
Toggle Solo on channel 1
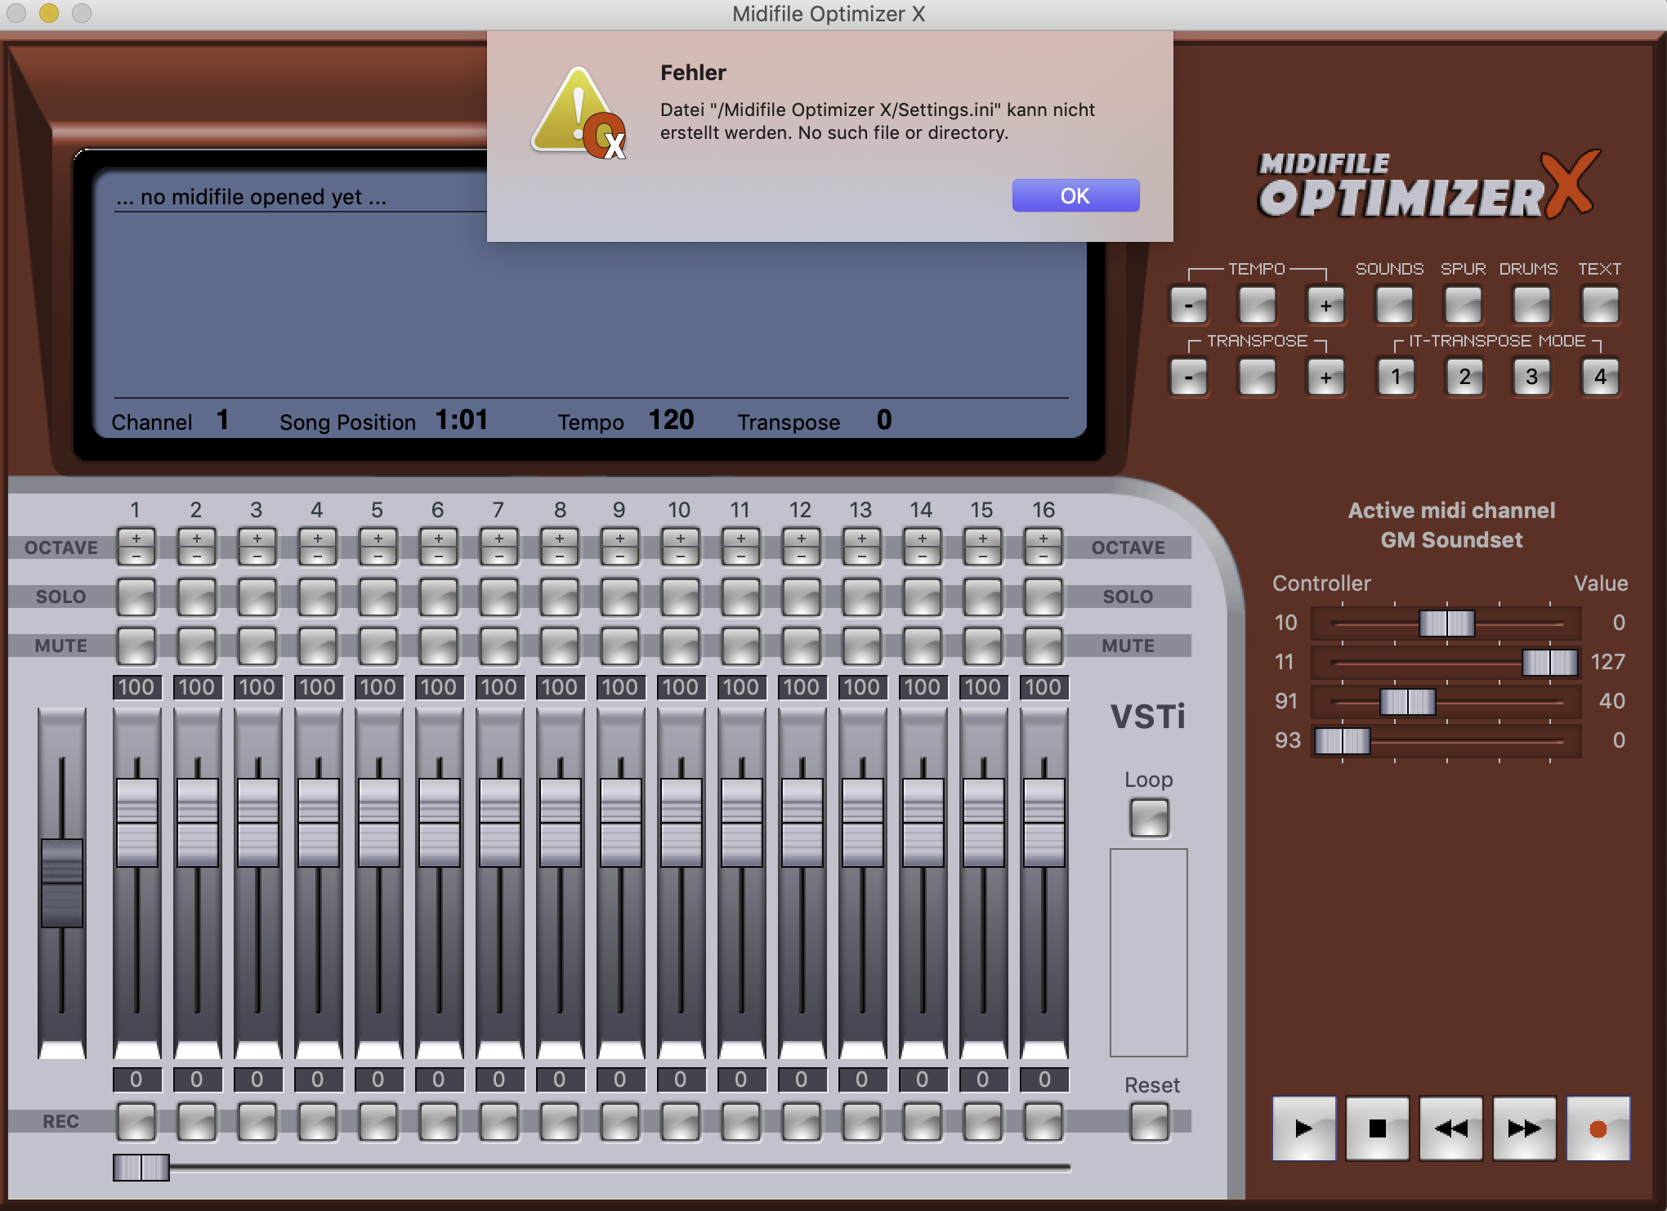coord(136,597)
